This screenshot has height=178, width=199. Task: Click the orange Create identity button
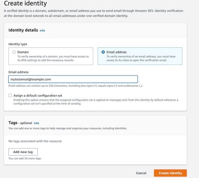170,173
